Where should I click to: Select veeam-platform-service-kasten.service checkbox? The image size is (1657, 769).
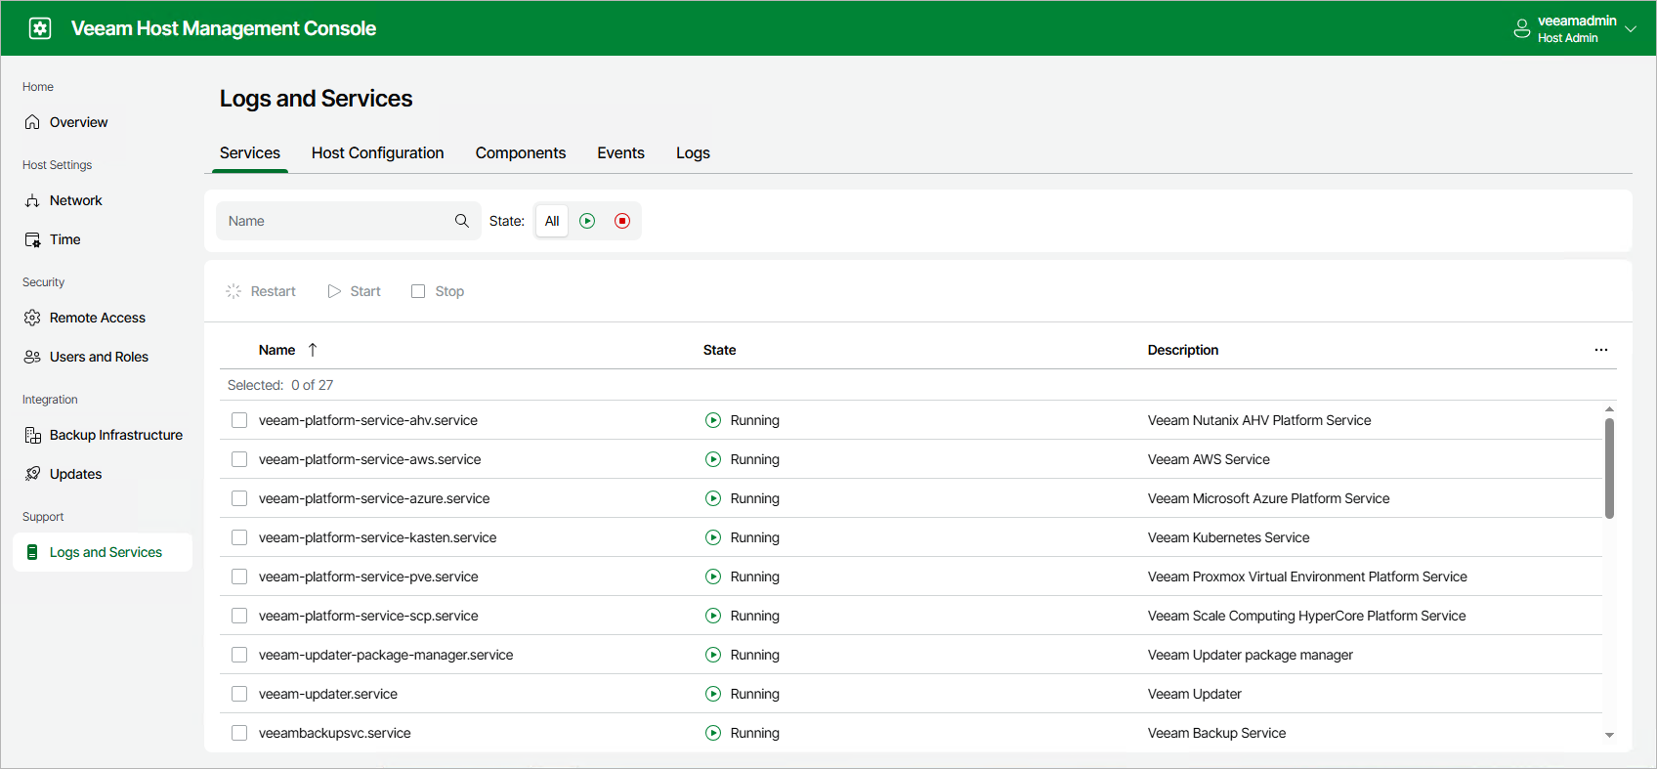(x=239, y=537)
